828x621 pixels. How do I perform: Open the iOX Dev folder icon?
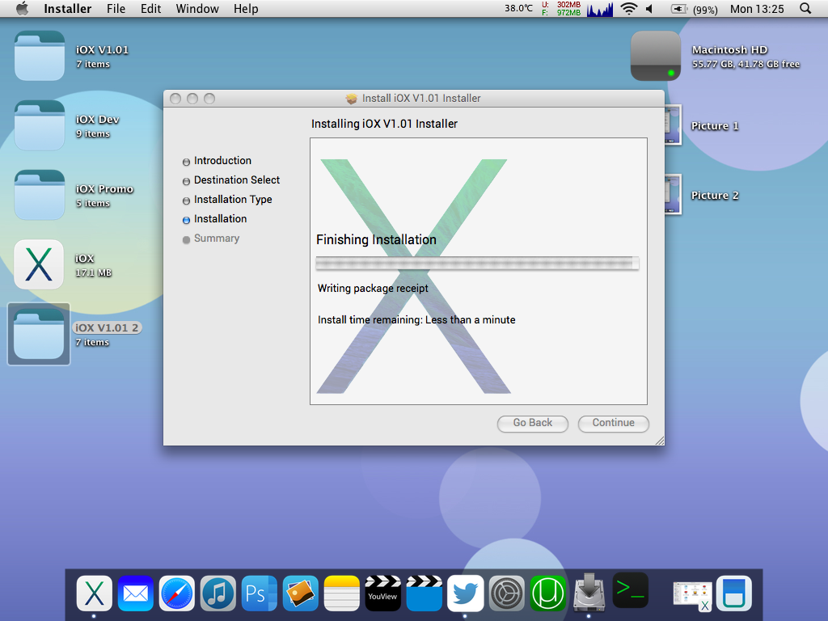pos(40,125)
